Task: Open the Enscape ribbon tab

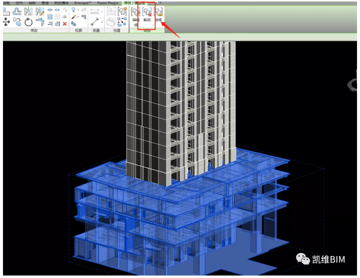Action: click(x=83, y=3)
